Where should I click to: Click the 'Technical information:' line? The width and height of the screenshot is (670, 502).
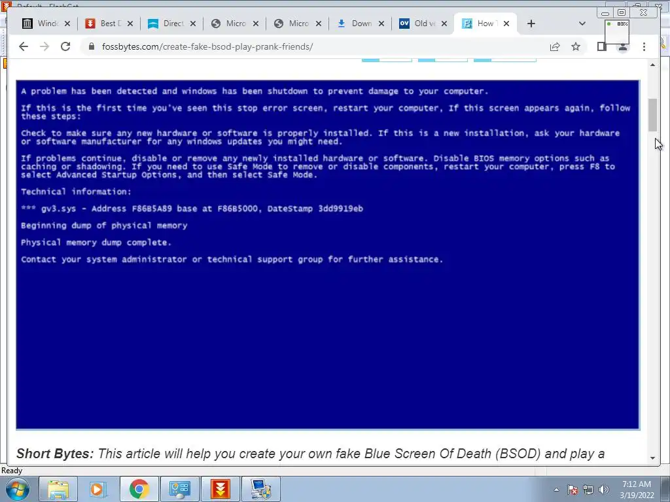click(76, 192)
